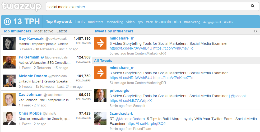Switch to the Most active tab

click(44, 31)
